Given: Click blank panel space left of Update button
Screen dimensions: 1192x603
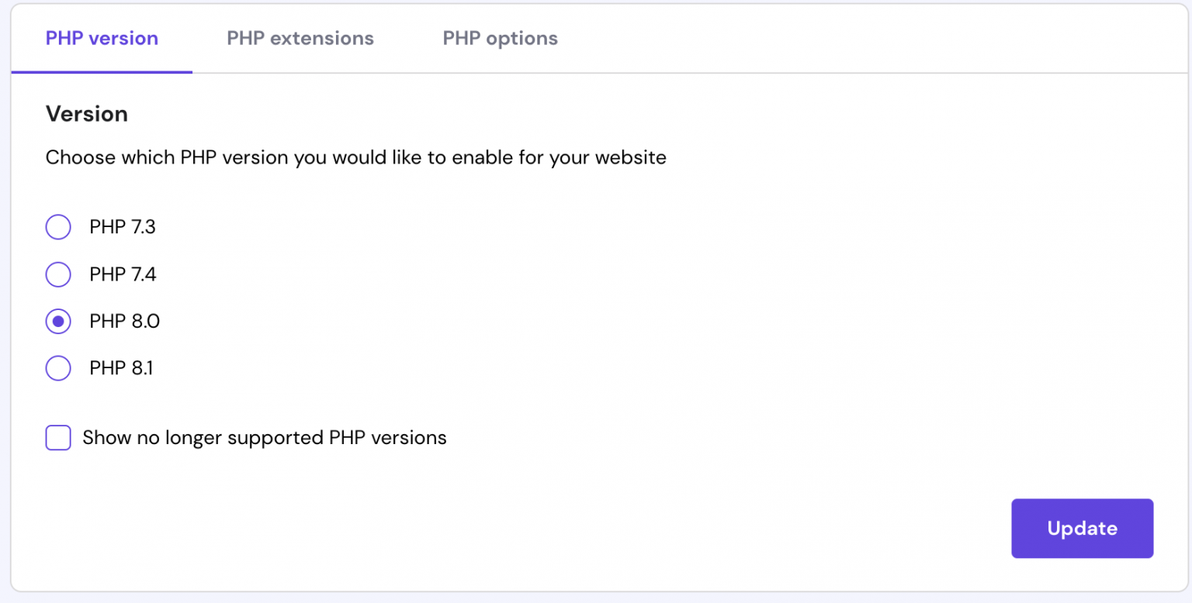Looking at the screenshot, I should coord(698,529).
